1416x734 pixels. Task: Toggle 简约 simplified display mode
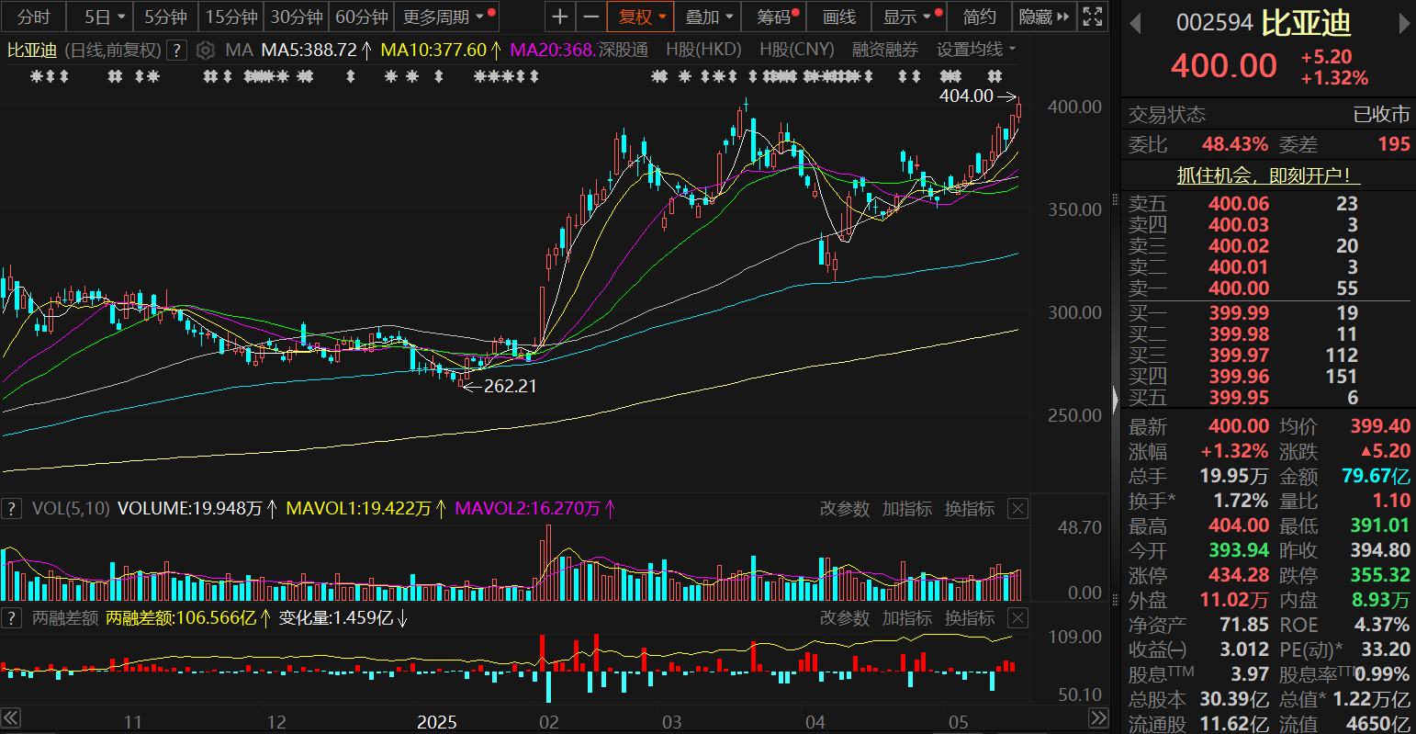click(980, 17)
